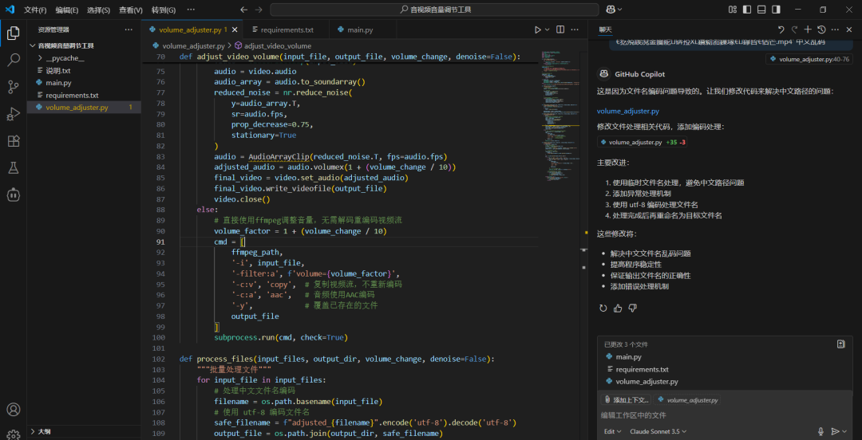Undo the last chat edit
Viewport: 862px width, 440px height.
coord(781,29)
